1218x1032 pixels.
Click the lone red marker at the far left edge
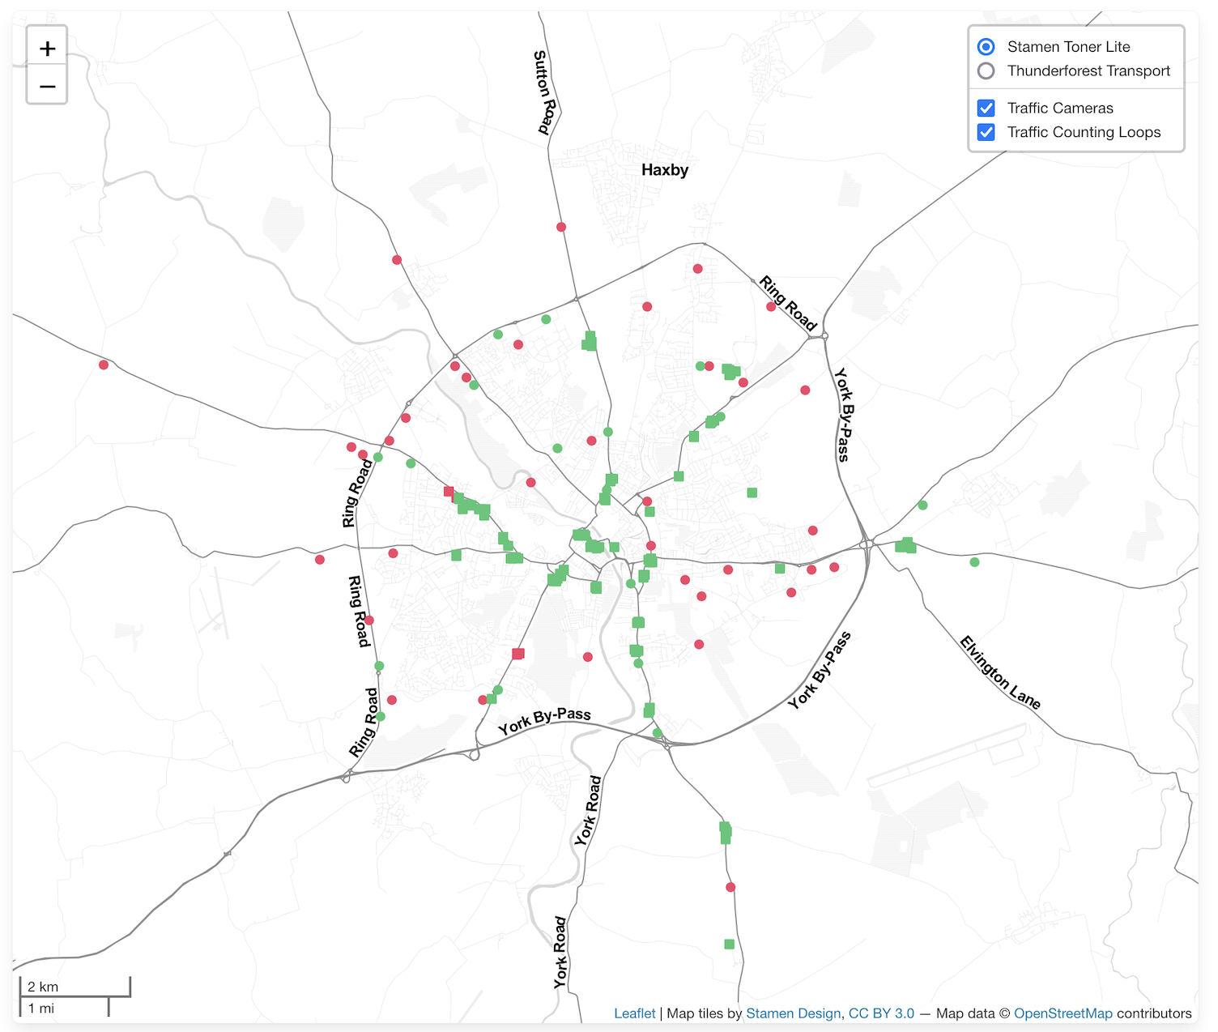tap(103, 365)
